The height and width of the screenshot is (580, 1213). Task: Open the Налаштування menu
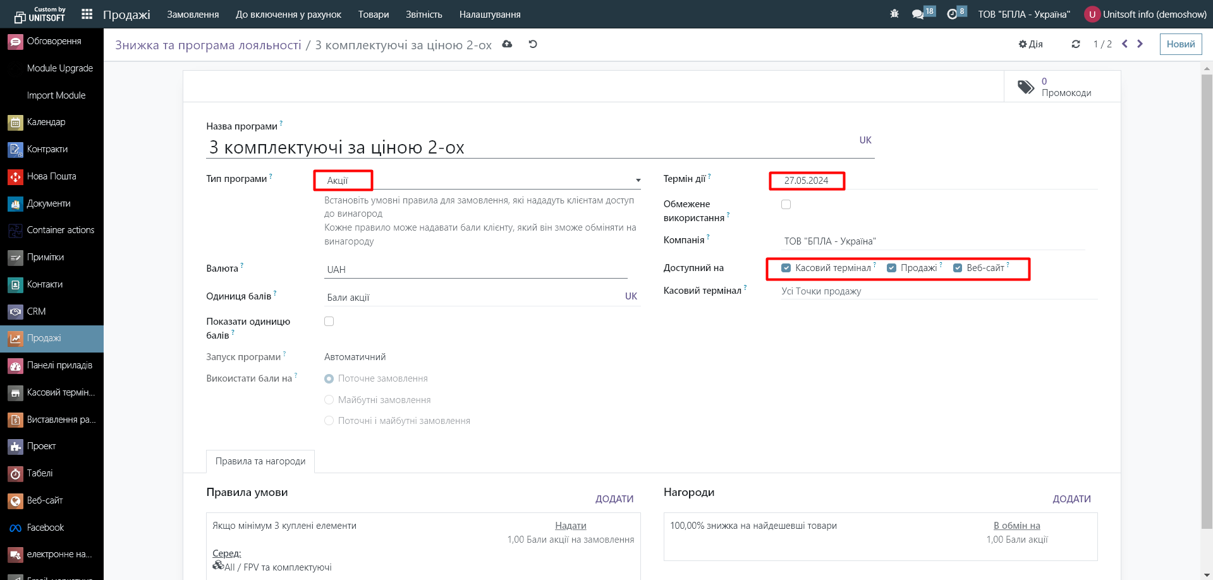tap(489, 14)
